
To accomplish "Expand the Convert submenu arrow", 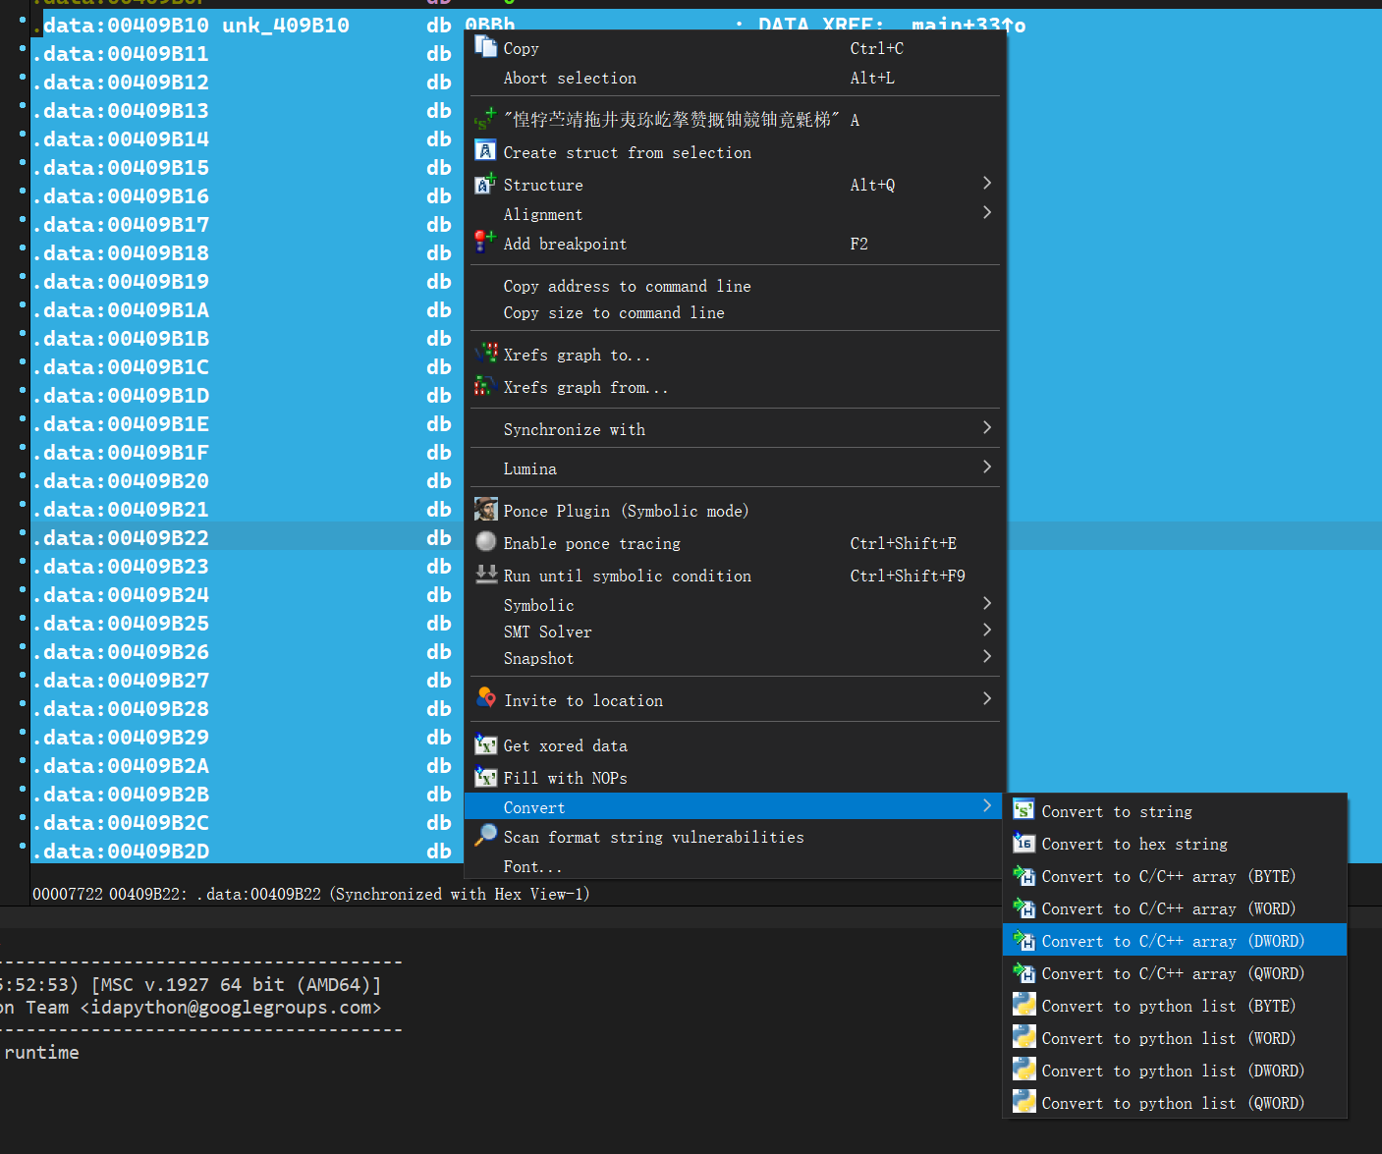I will click(987, 805).
